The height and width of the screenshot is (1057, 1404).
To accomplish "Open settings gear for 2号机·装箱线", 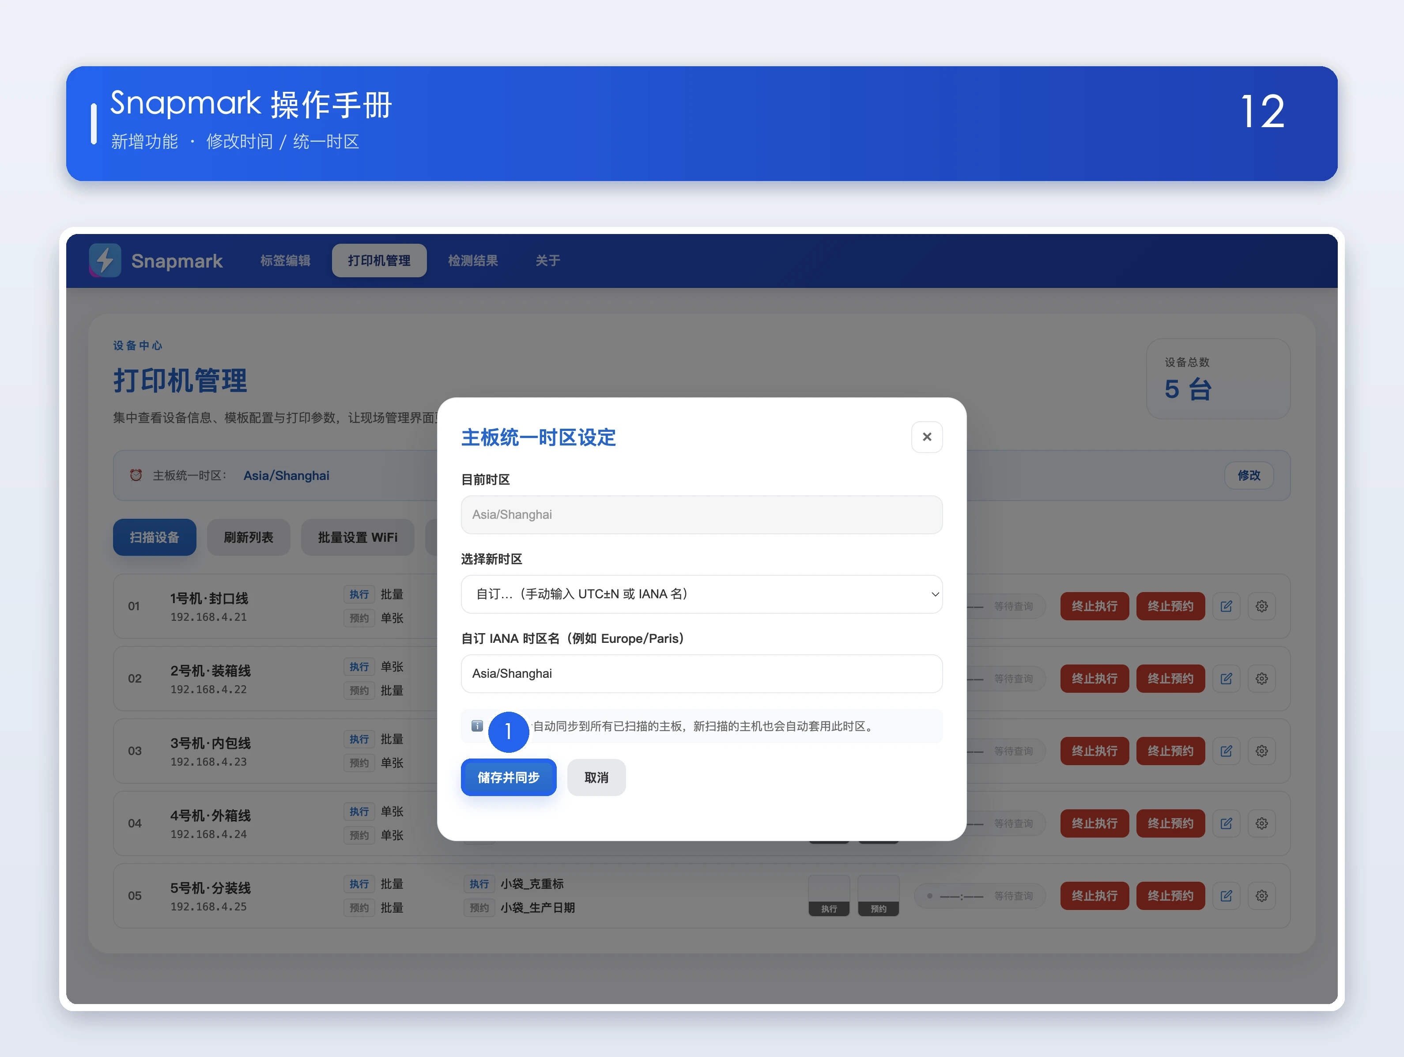I will [x=1262, y=679].
